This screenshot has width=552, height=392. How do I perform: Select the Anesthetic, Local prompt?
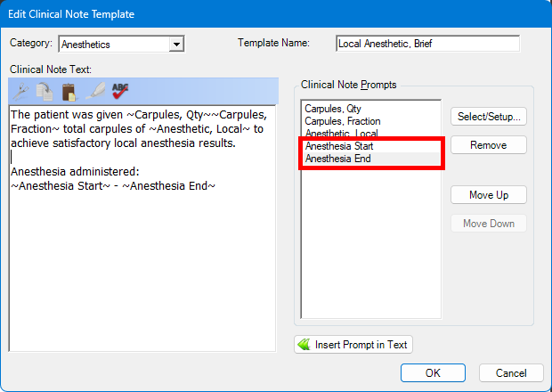370,133
